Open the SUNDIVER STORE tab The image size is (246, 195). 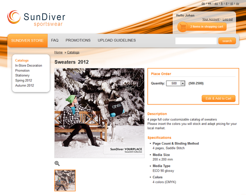coord(27,41)
